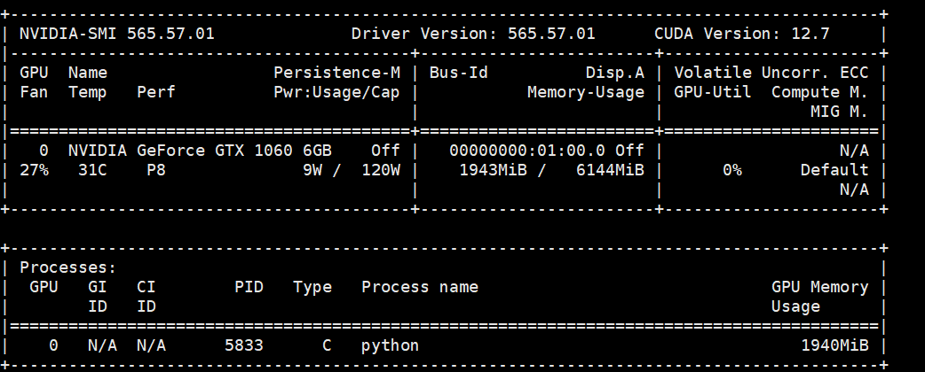Click the Persistence-M column header
925x372 pixels.
336,73
